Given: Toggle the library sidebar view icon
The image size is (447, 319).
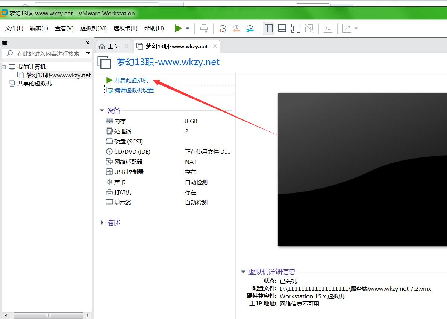Looking at the screenshot, I should tap(268, 29).
